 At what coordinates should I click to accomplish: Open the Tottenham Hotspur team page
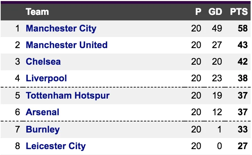68,95
